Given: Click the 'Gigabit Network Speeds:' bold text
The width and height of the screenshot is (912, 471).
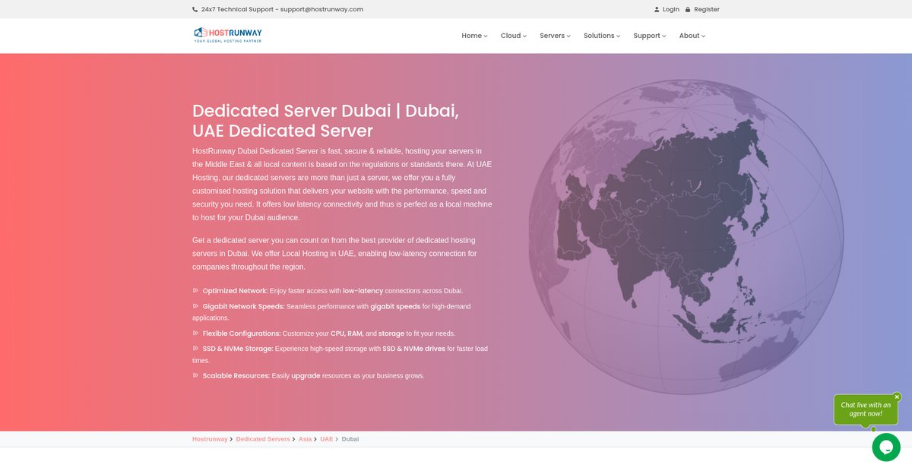Looking at the screenshot, I should [x=244, y=307].
